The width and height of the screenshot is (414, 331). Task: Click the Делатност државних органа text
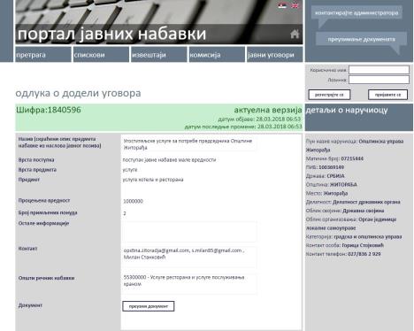tap(353, 202)
